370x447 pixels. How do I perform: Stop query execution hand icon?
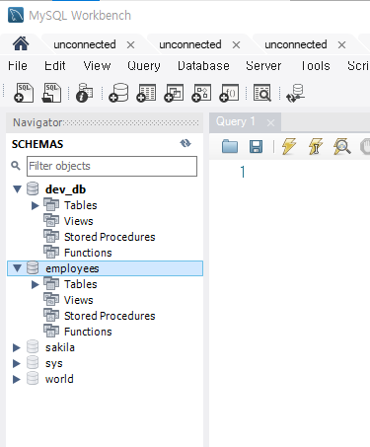click(365, 146)
